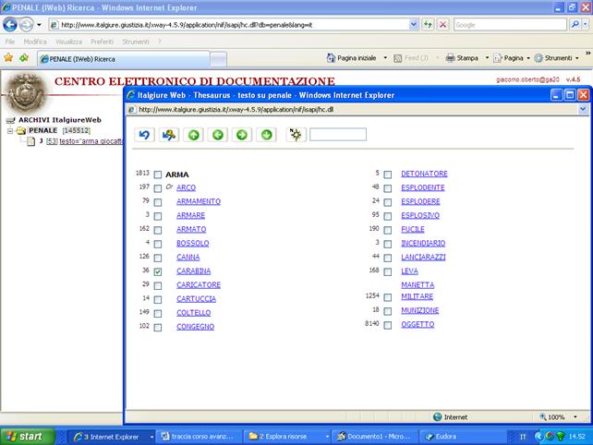Open the LANCIARAZZI thesaurus link

pyautogui.click(x=423, y=258)
